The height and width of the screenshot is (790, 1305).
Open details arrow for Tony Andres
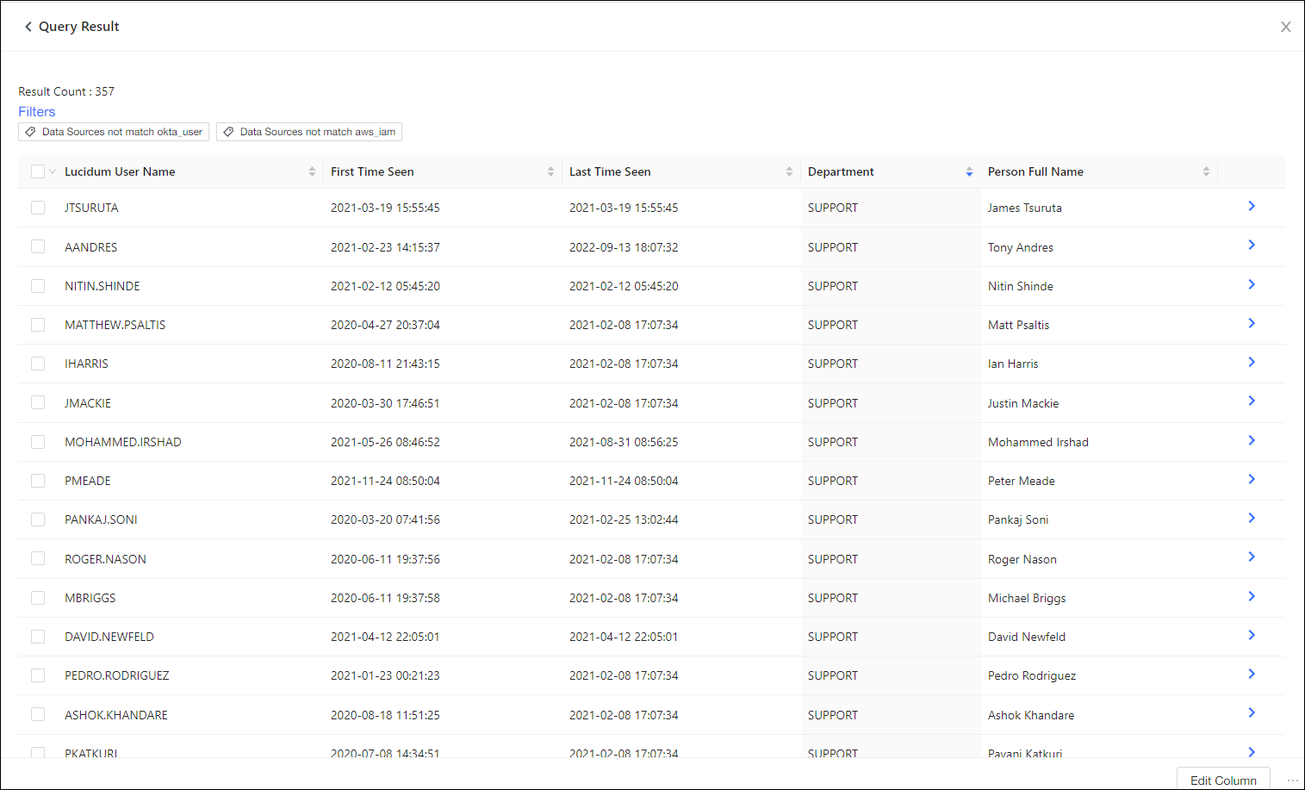1252,245
